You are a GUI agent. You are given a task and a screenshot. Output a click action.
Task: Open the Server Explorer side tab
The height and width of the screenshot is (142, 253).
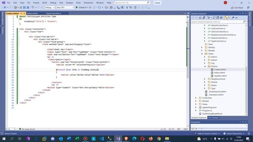pyautogui.click(x=3, y=19)
